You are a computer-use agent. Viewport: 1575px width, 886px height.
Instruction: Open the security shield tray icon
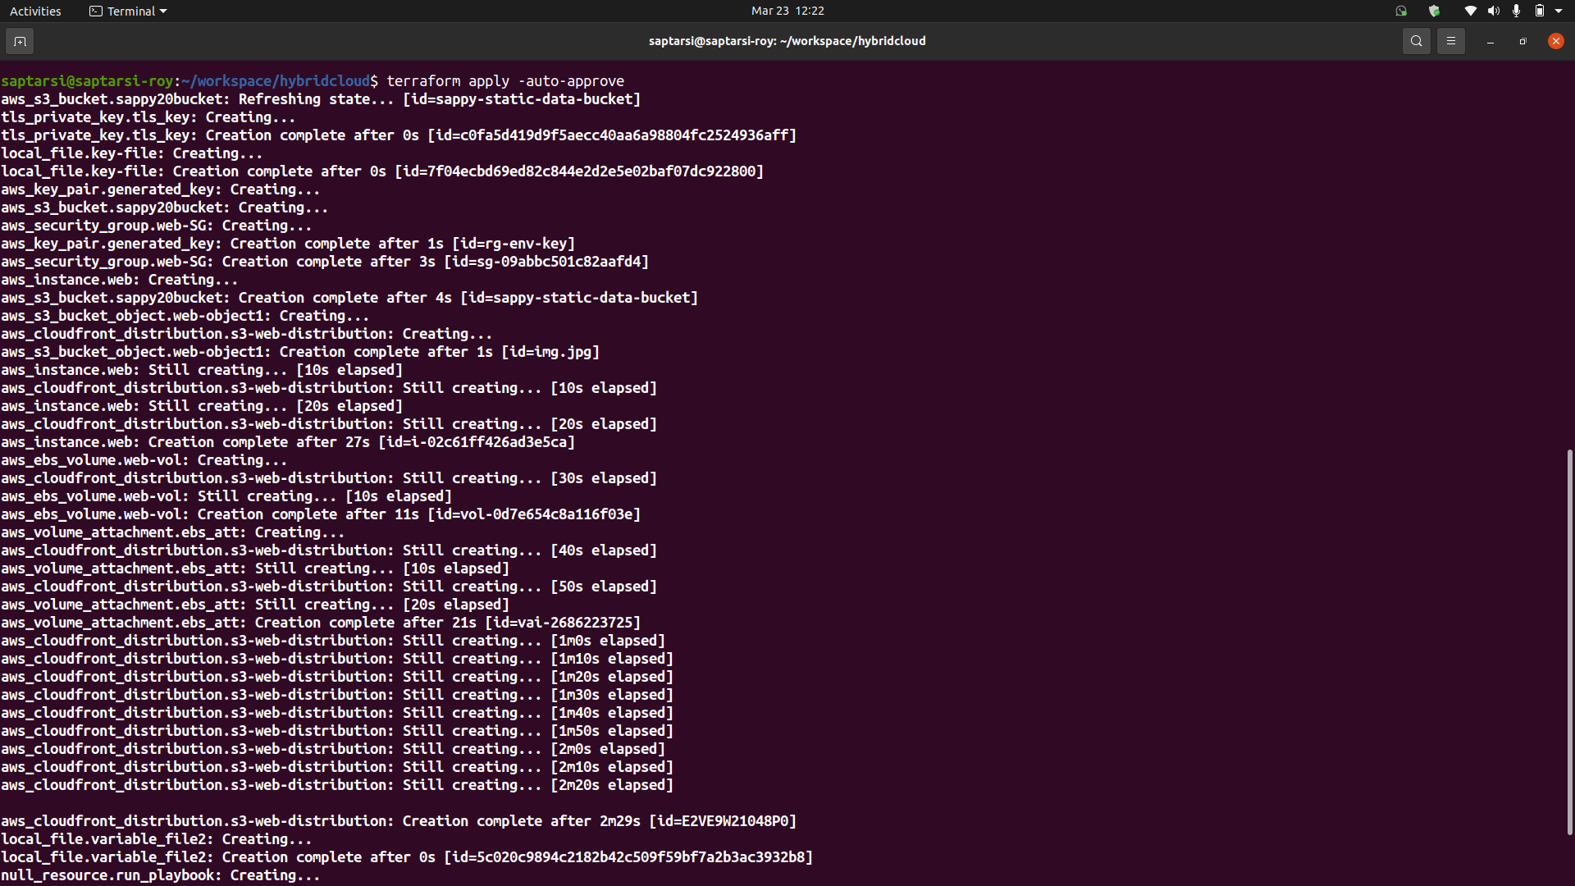pos(1434,11)
